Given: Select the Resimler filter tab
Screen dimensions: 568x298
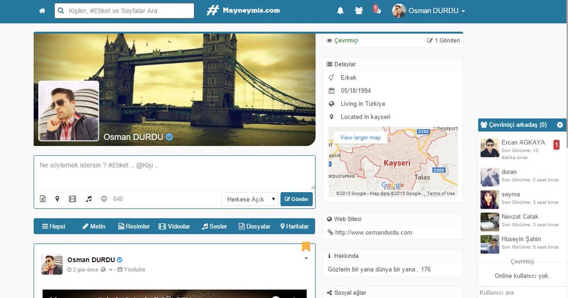Looking at the screenshot, I should (134, 226).
